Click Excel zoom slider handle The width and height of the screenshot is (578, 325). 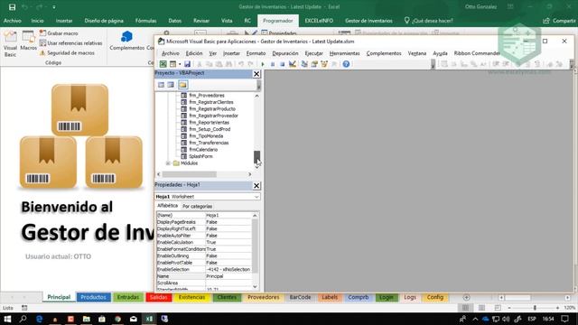[x=535, y=308]
